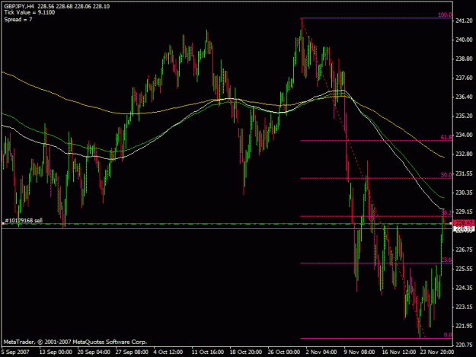Click the 225.55 price on the scale
The width and height of the screenshot is (476, 357).
(x=464, y=269)
